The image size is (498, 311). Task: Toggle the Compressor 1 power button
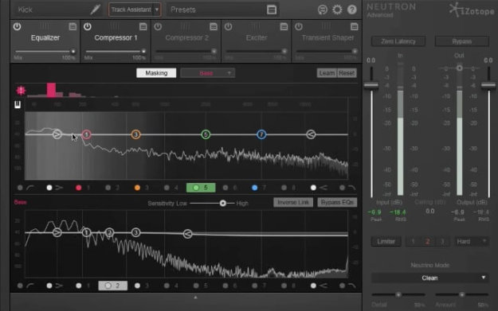tap(88, 26)
